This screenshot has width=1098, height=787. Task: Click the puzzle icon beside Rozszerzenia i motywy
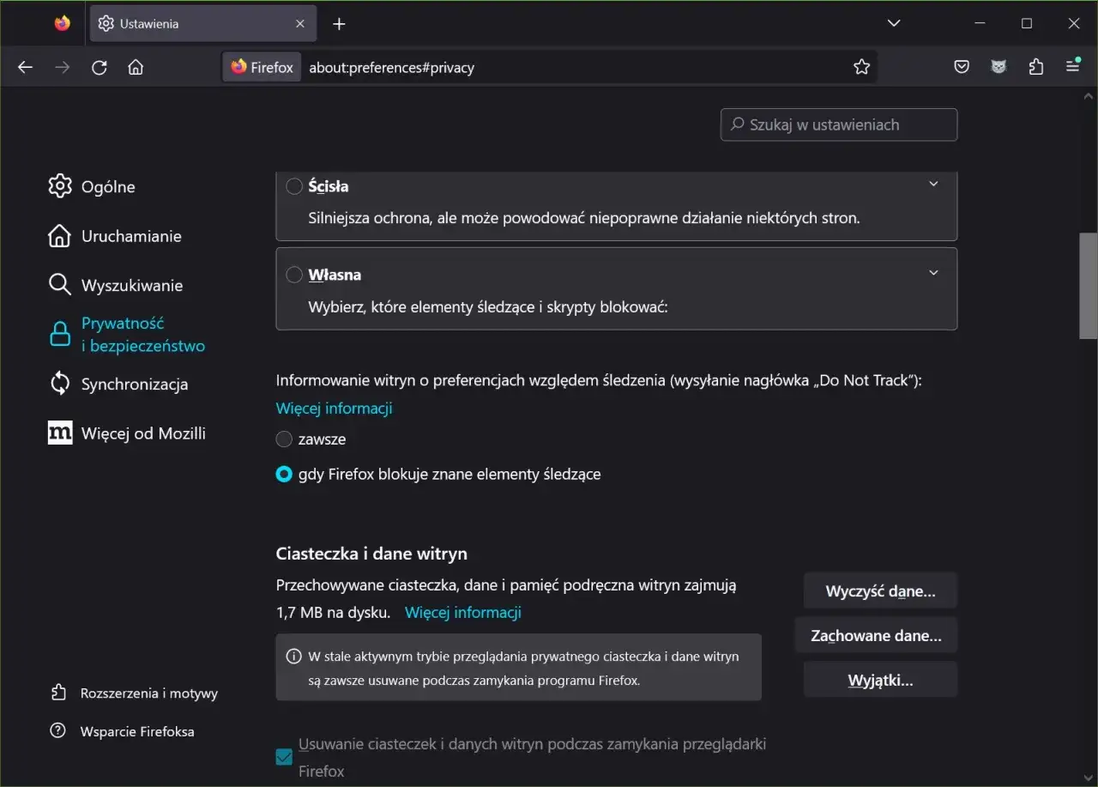[x=58, y=692]
